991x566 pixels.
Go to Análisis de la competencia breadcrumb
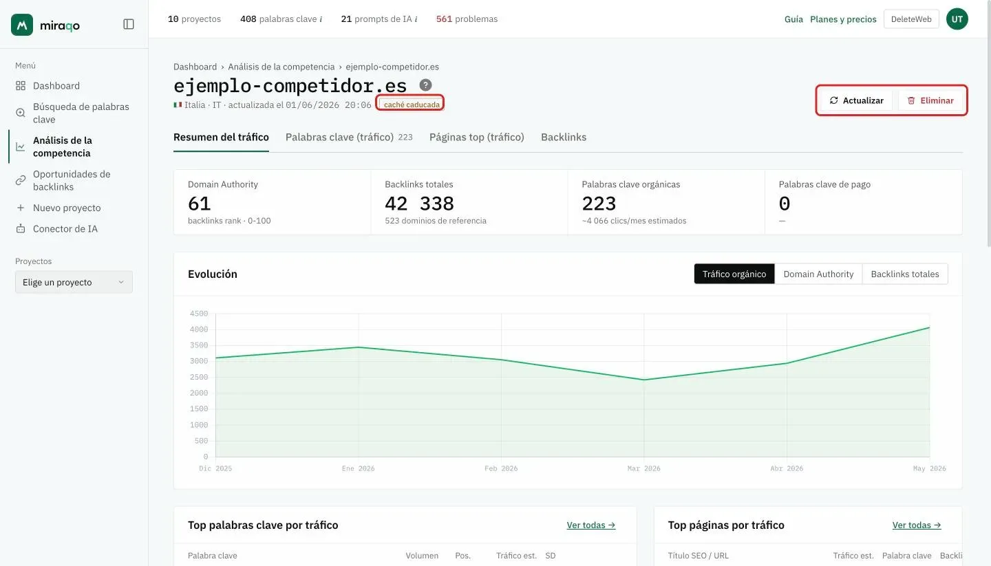281,67
